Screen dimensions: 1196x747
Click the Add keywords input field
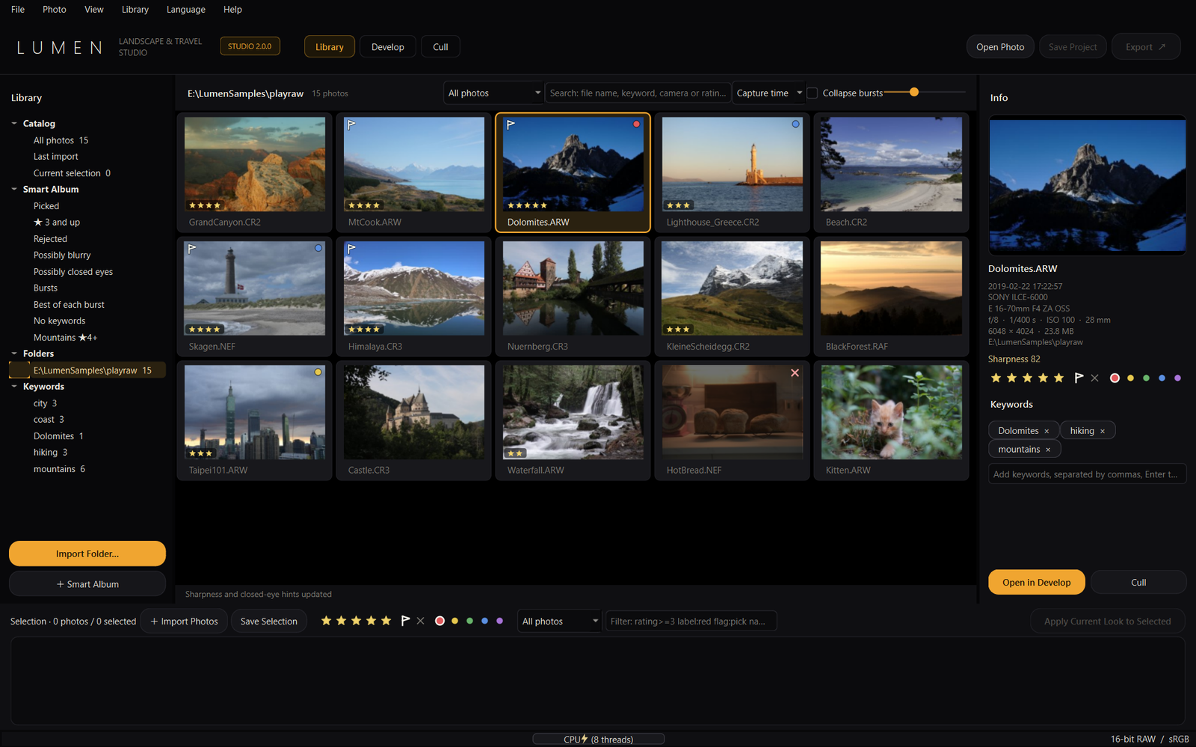[x=1087, y=474]
